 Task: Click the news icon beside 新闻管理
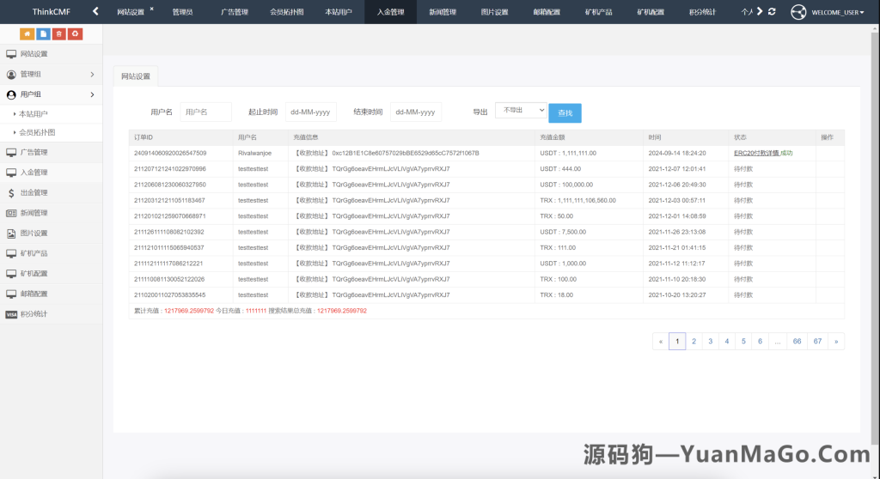[x=11, y=213]
